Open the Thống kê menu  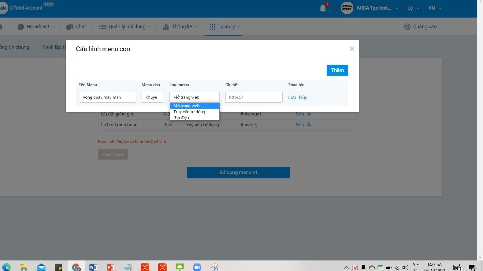pyautogui.click(x=180, y=27)
